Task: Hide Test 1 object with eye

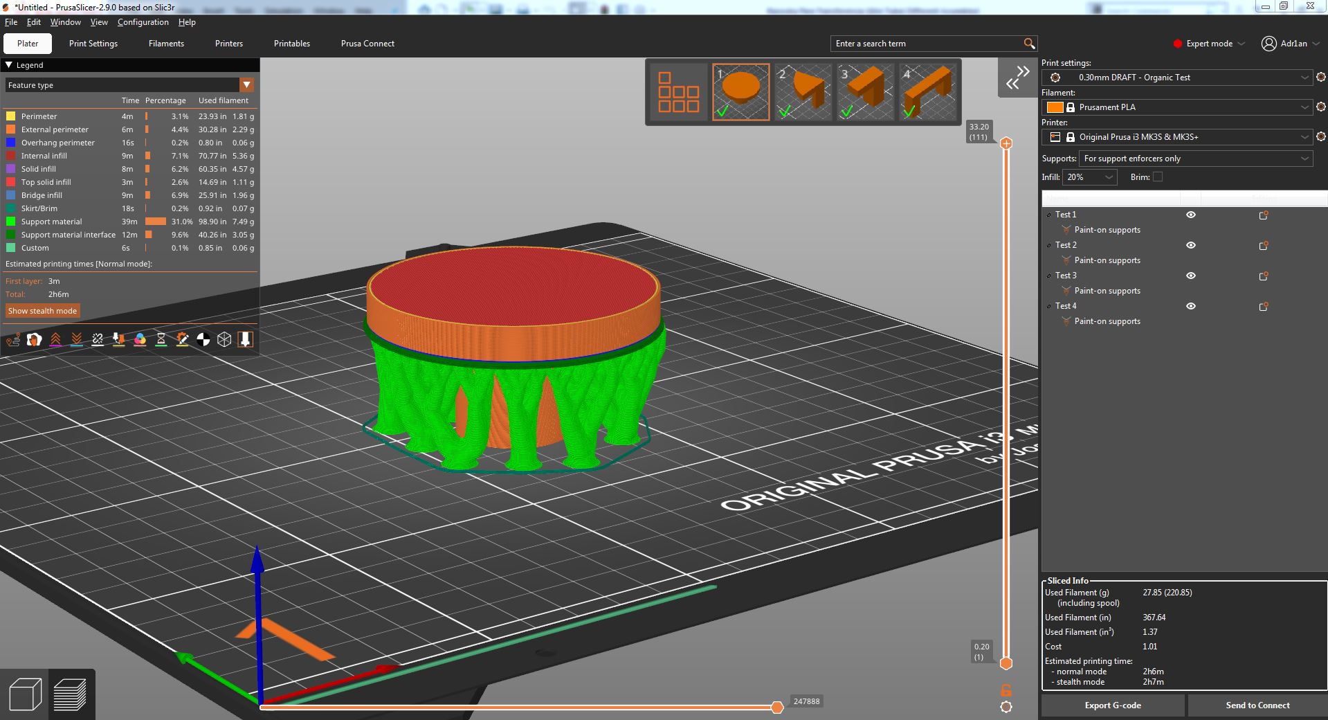Action: point(1191,215)
